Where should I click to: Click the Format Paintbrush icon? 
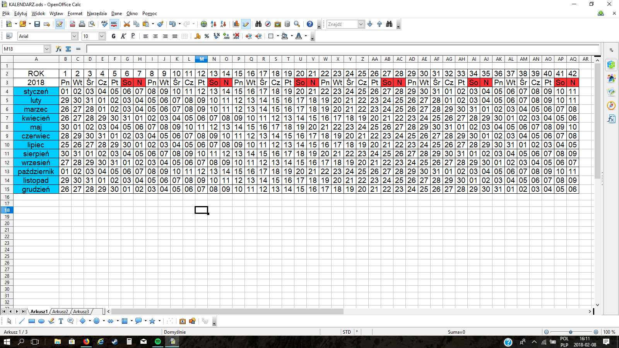pyautogui.click(x=160, y=24)
